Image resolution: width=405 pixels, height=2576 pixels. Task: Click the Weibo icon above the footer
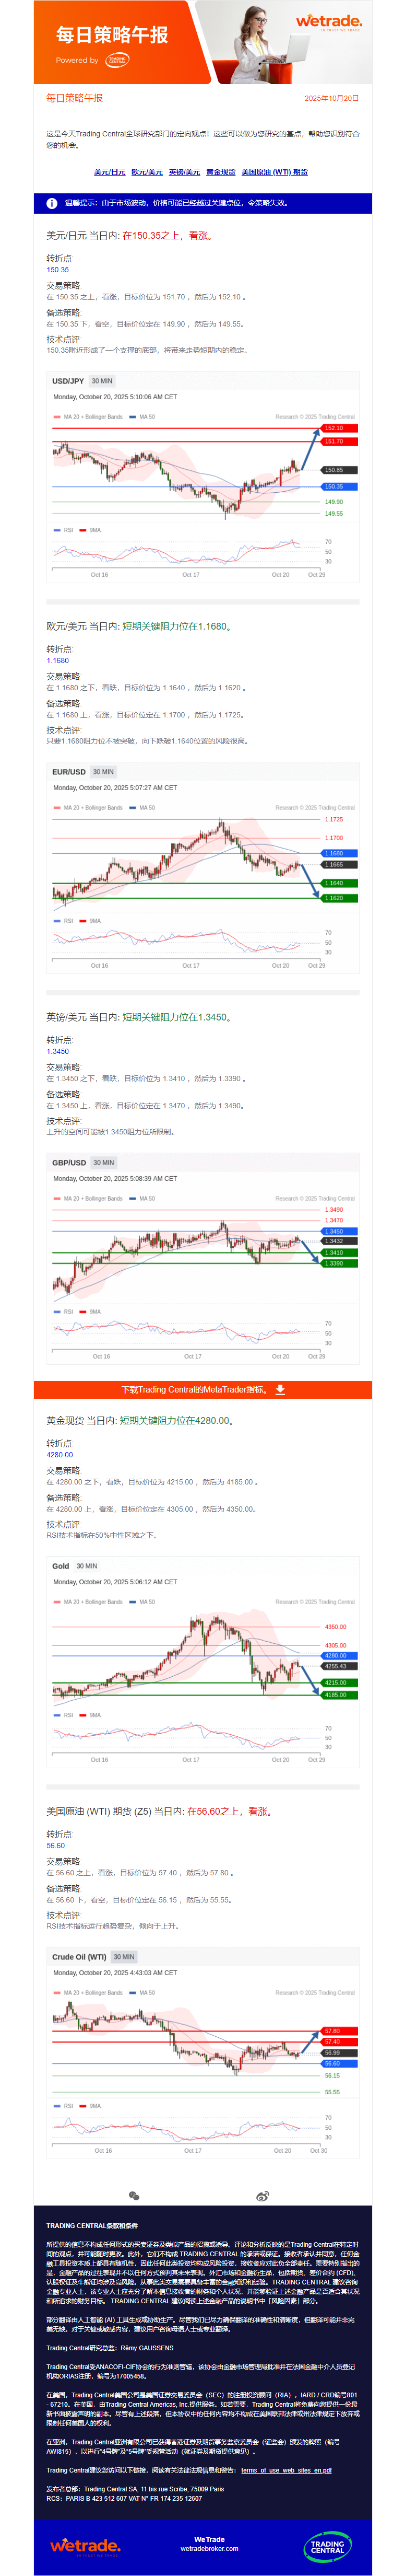pyautogui.click(x=263, y=2197)
